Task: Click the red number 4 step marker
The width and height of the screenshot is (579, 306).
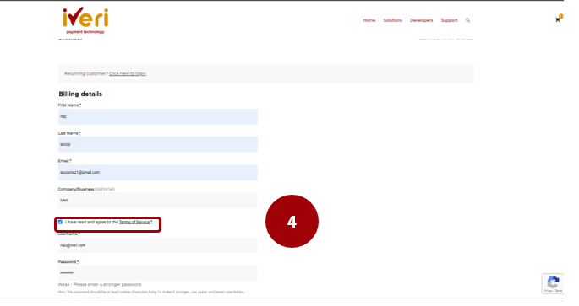Action: click(292, 222)
